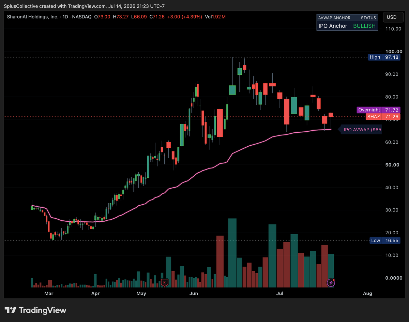
Task: Click the IPO Anchor table cell
Action: coord(333,26)
